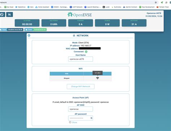171x131 pixels.
Task: Open the Sumnotes bookmark
Action: coord(116,7)
